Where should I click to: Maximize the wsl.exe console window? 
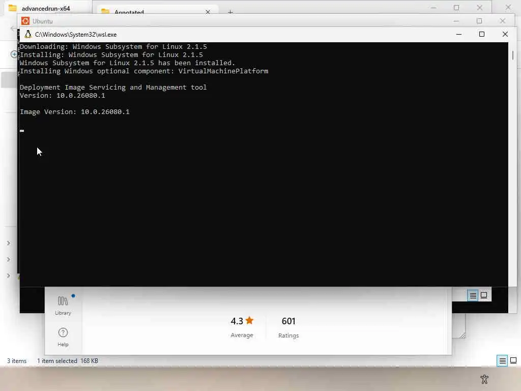pos(481,34)
